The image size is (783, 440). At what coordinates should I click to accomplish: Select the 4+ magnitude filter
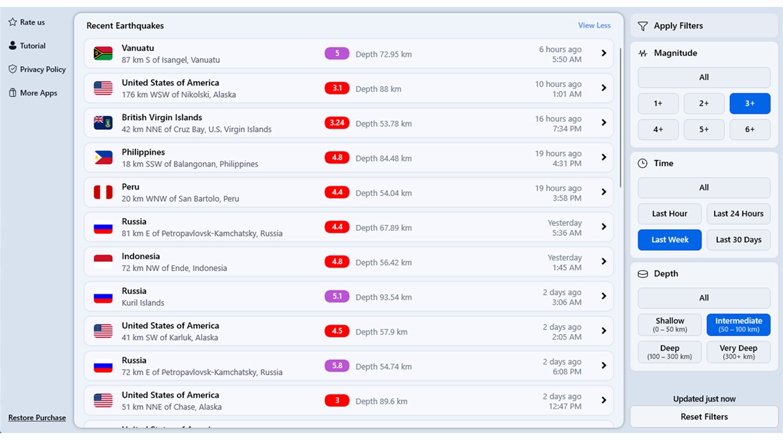658,130
